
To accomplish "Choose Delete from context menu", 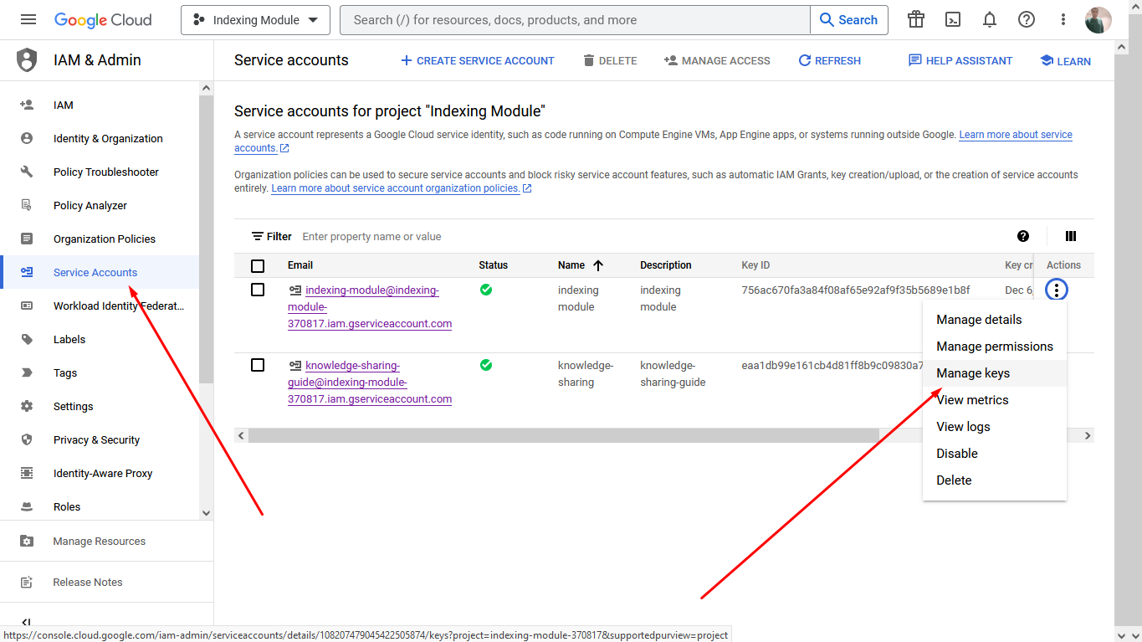I will pos(995,480).
